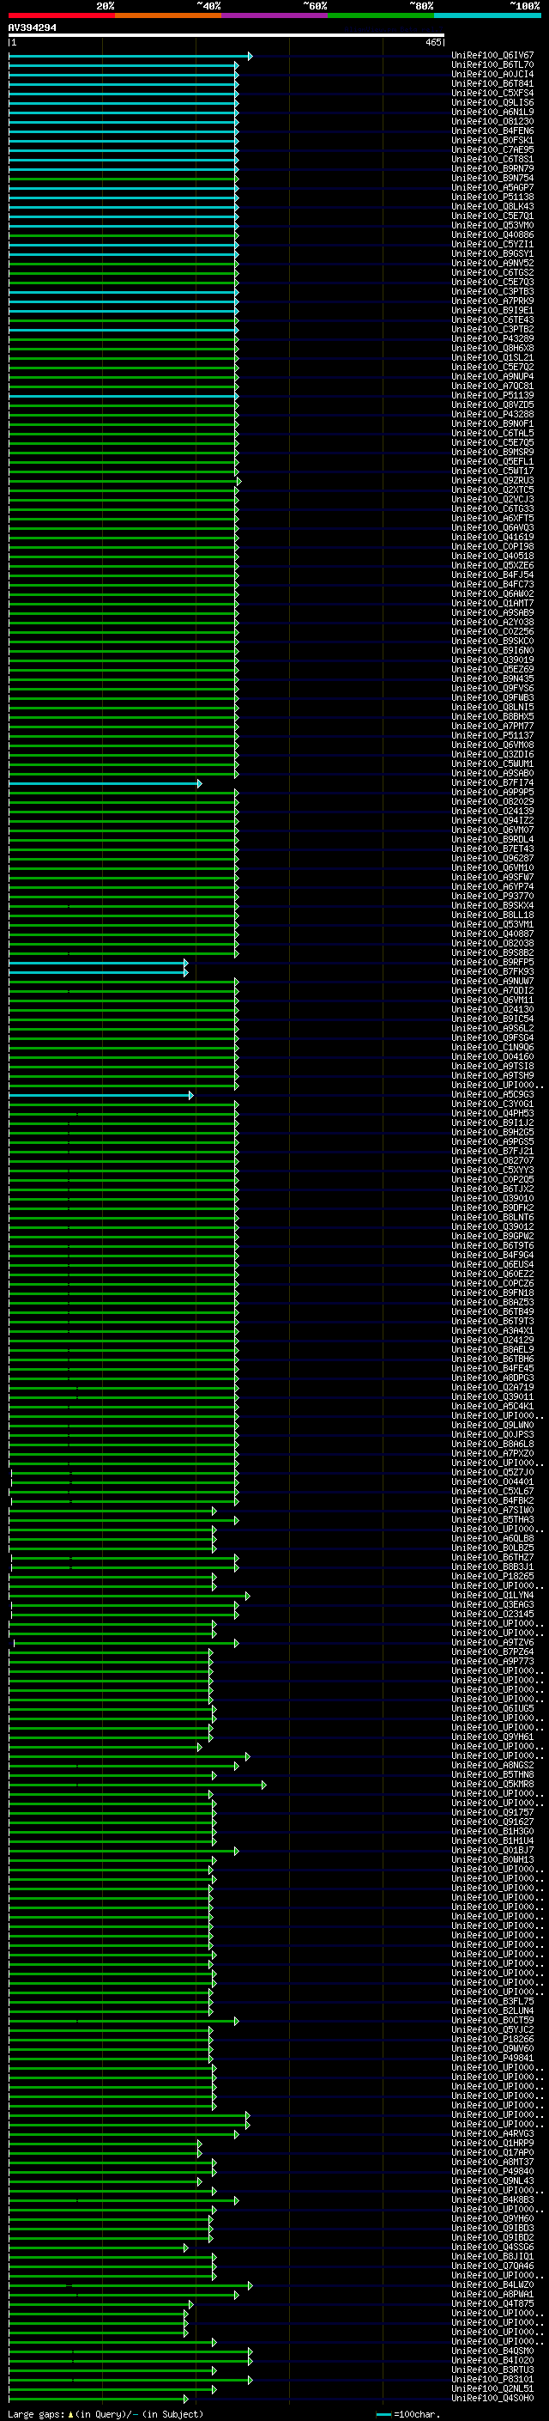Click the green ~80% identity color segment
The height and width of the screenshot is (2421, 549).
[381, 15]
